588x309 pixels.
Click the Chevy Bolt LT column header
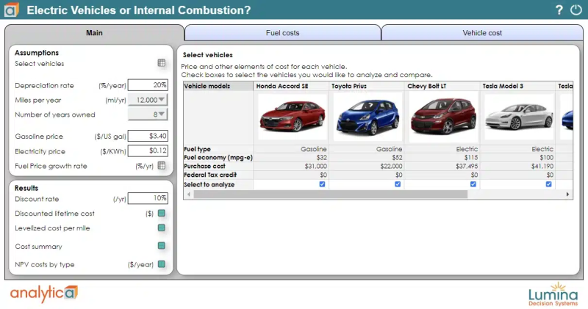click(x=442, y=86)
